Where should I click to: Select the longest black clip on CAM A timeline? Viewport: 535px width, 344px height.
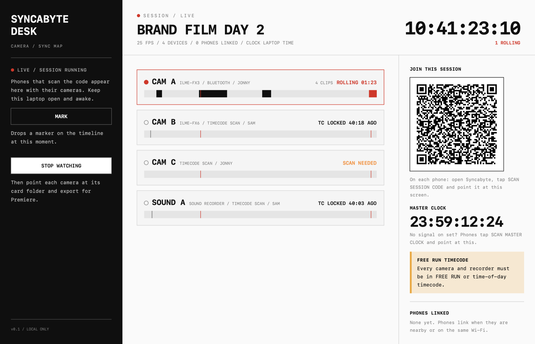(x=213, y=94)
